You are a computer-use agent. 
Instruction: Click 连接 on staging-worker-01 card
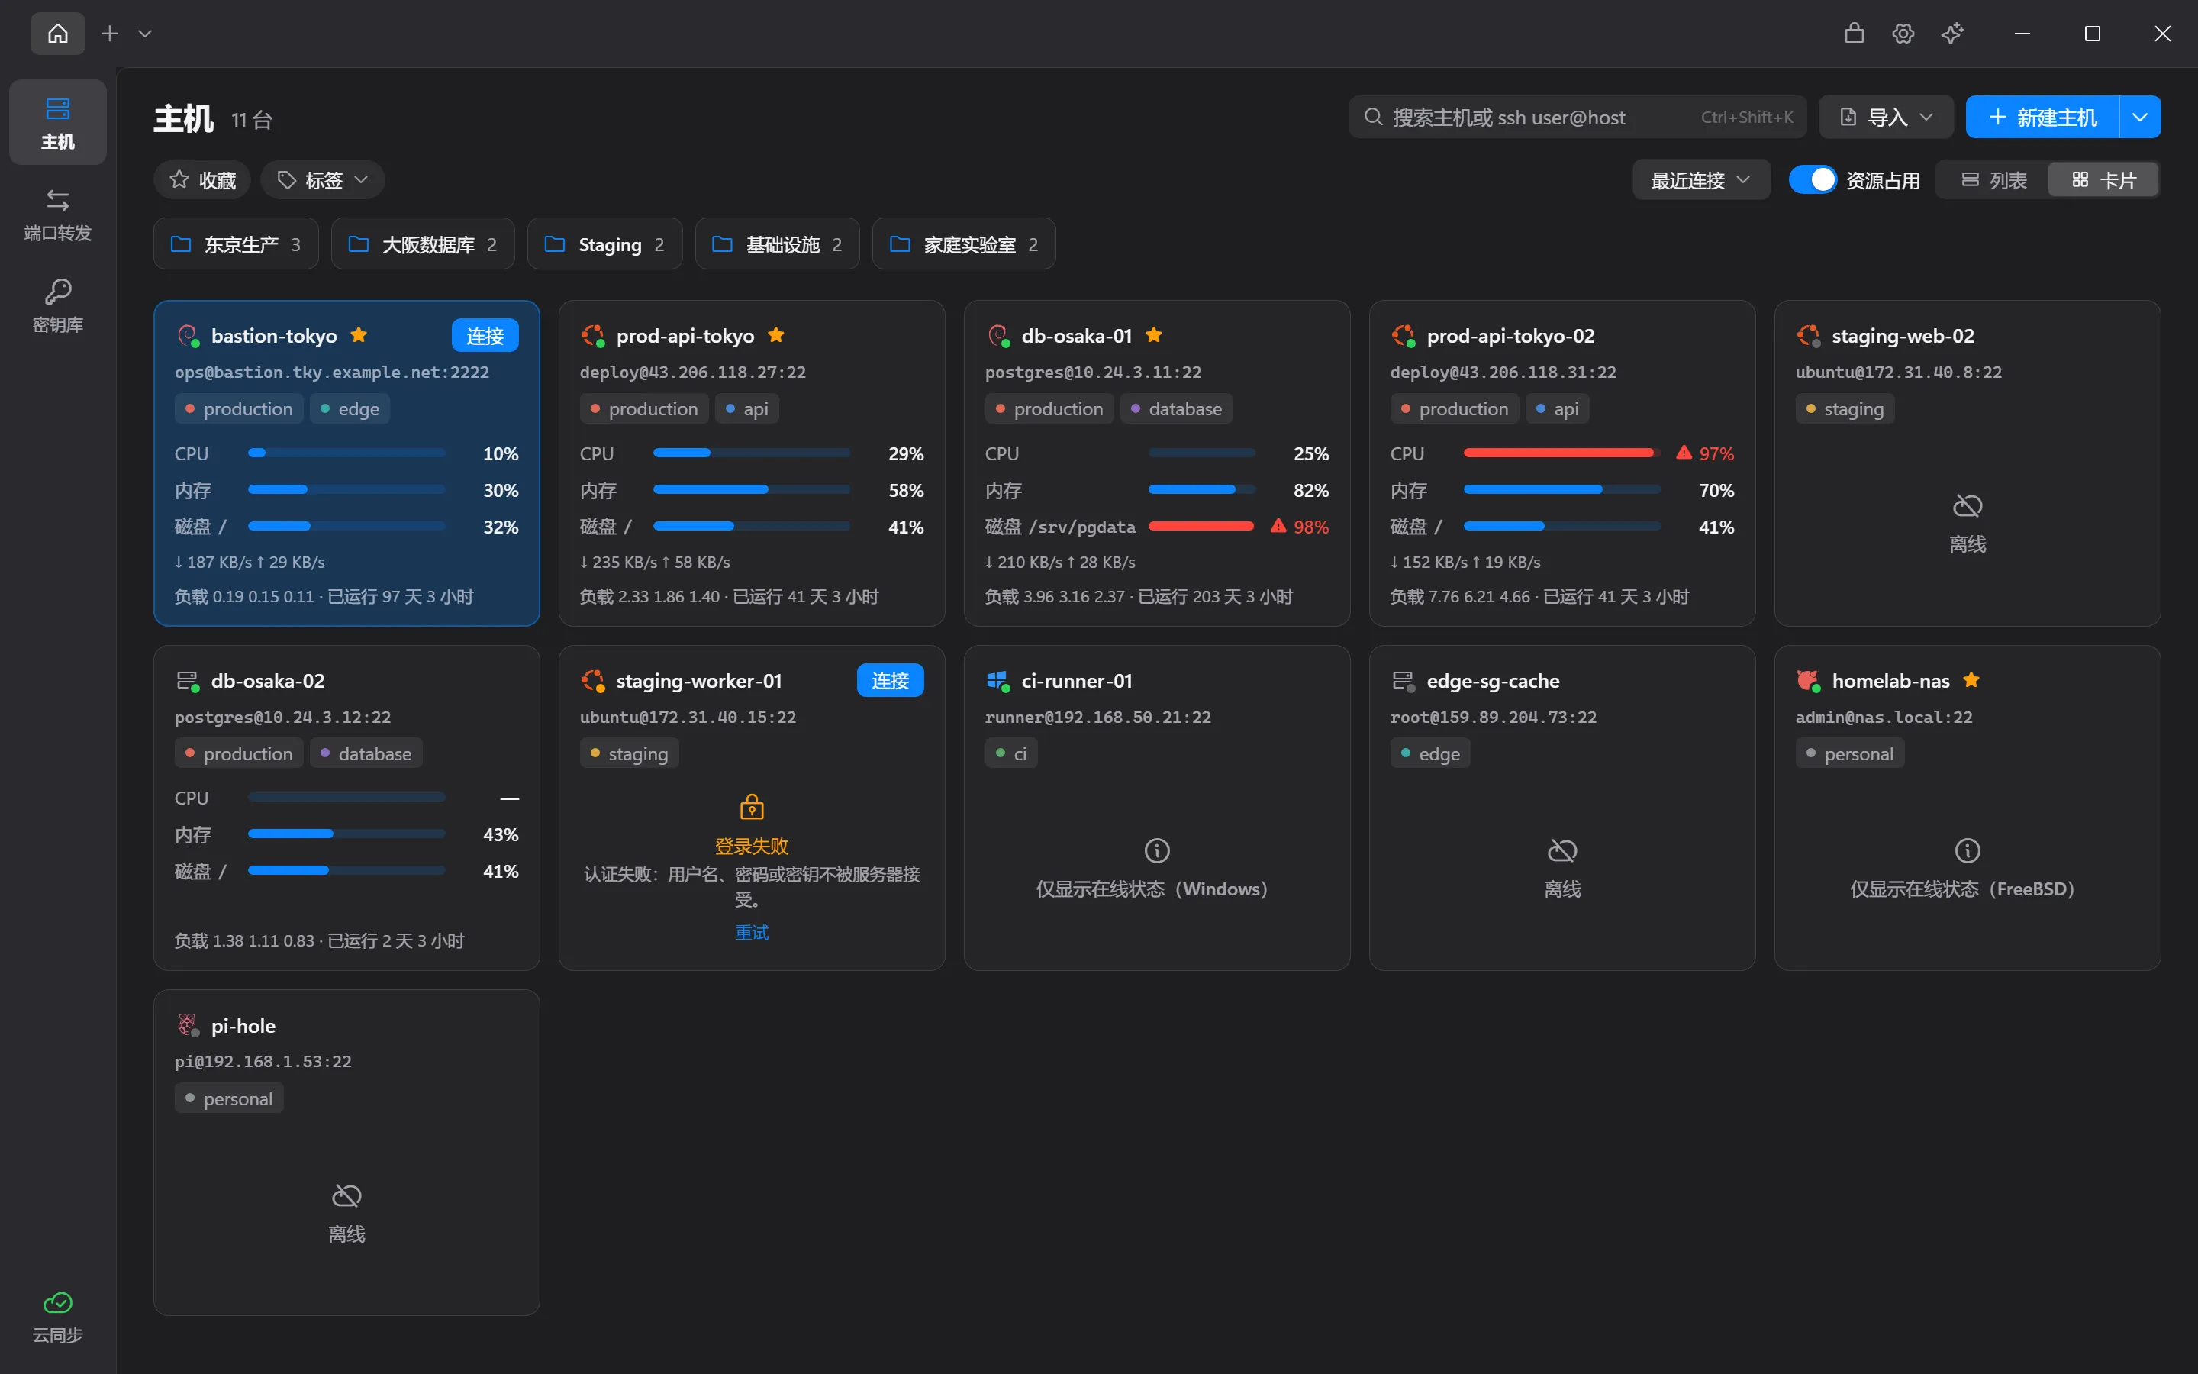pyautogui.click(x=890, y=679)
